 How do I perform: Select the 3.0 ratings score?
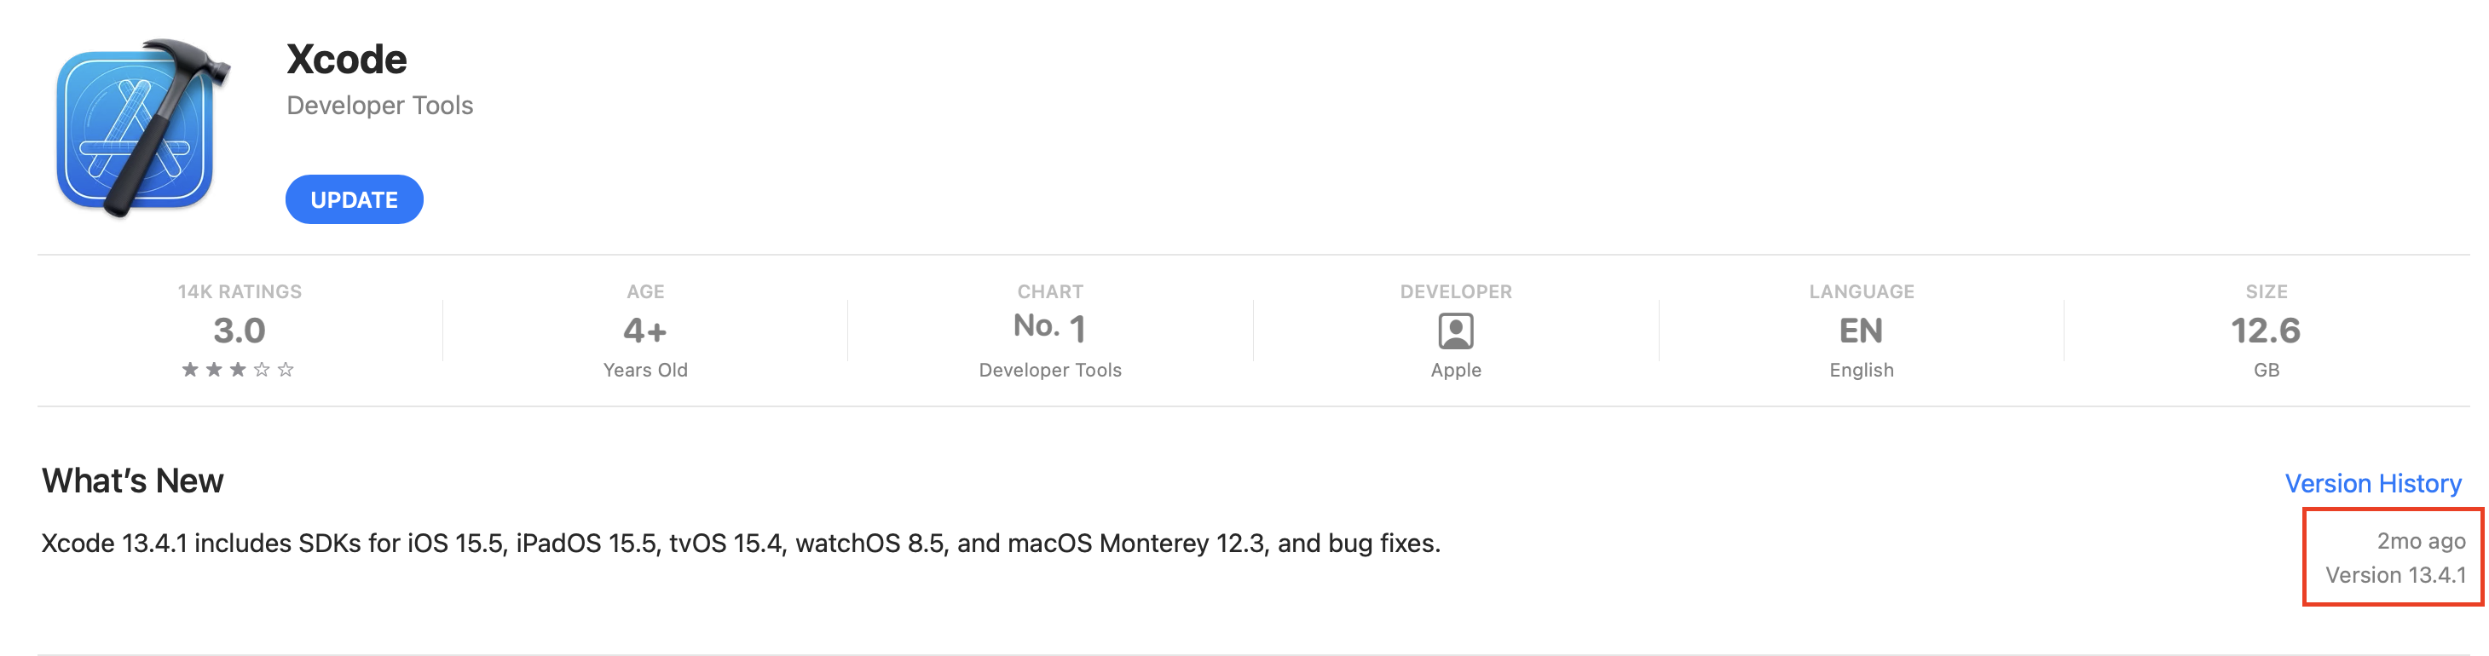239,331
